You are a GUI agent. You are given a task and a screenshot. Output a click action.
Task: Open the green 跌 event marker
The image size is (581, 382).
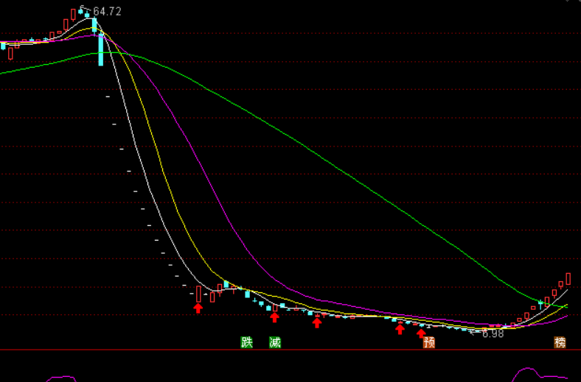(247, 342)
